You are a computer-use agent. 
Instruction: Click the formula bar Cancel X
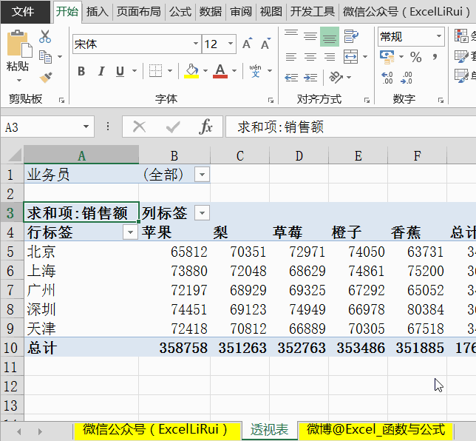pos(140,127)
